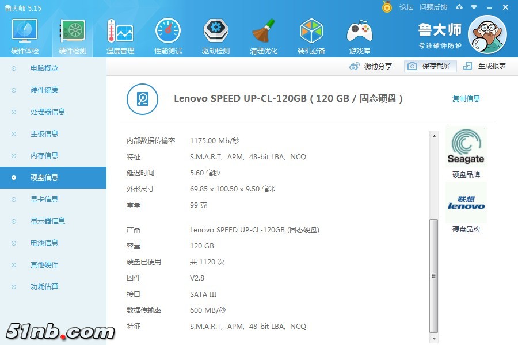Viewport: 518px width, 345px height.
Task: Share via 微博分享
Action: coord(371,66)
